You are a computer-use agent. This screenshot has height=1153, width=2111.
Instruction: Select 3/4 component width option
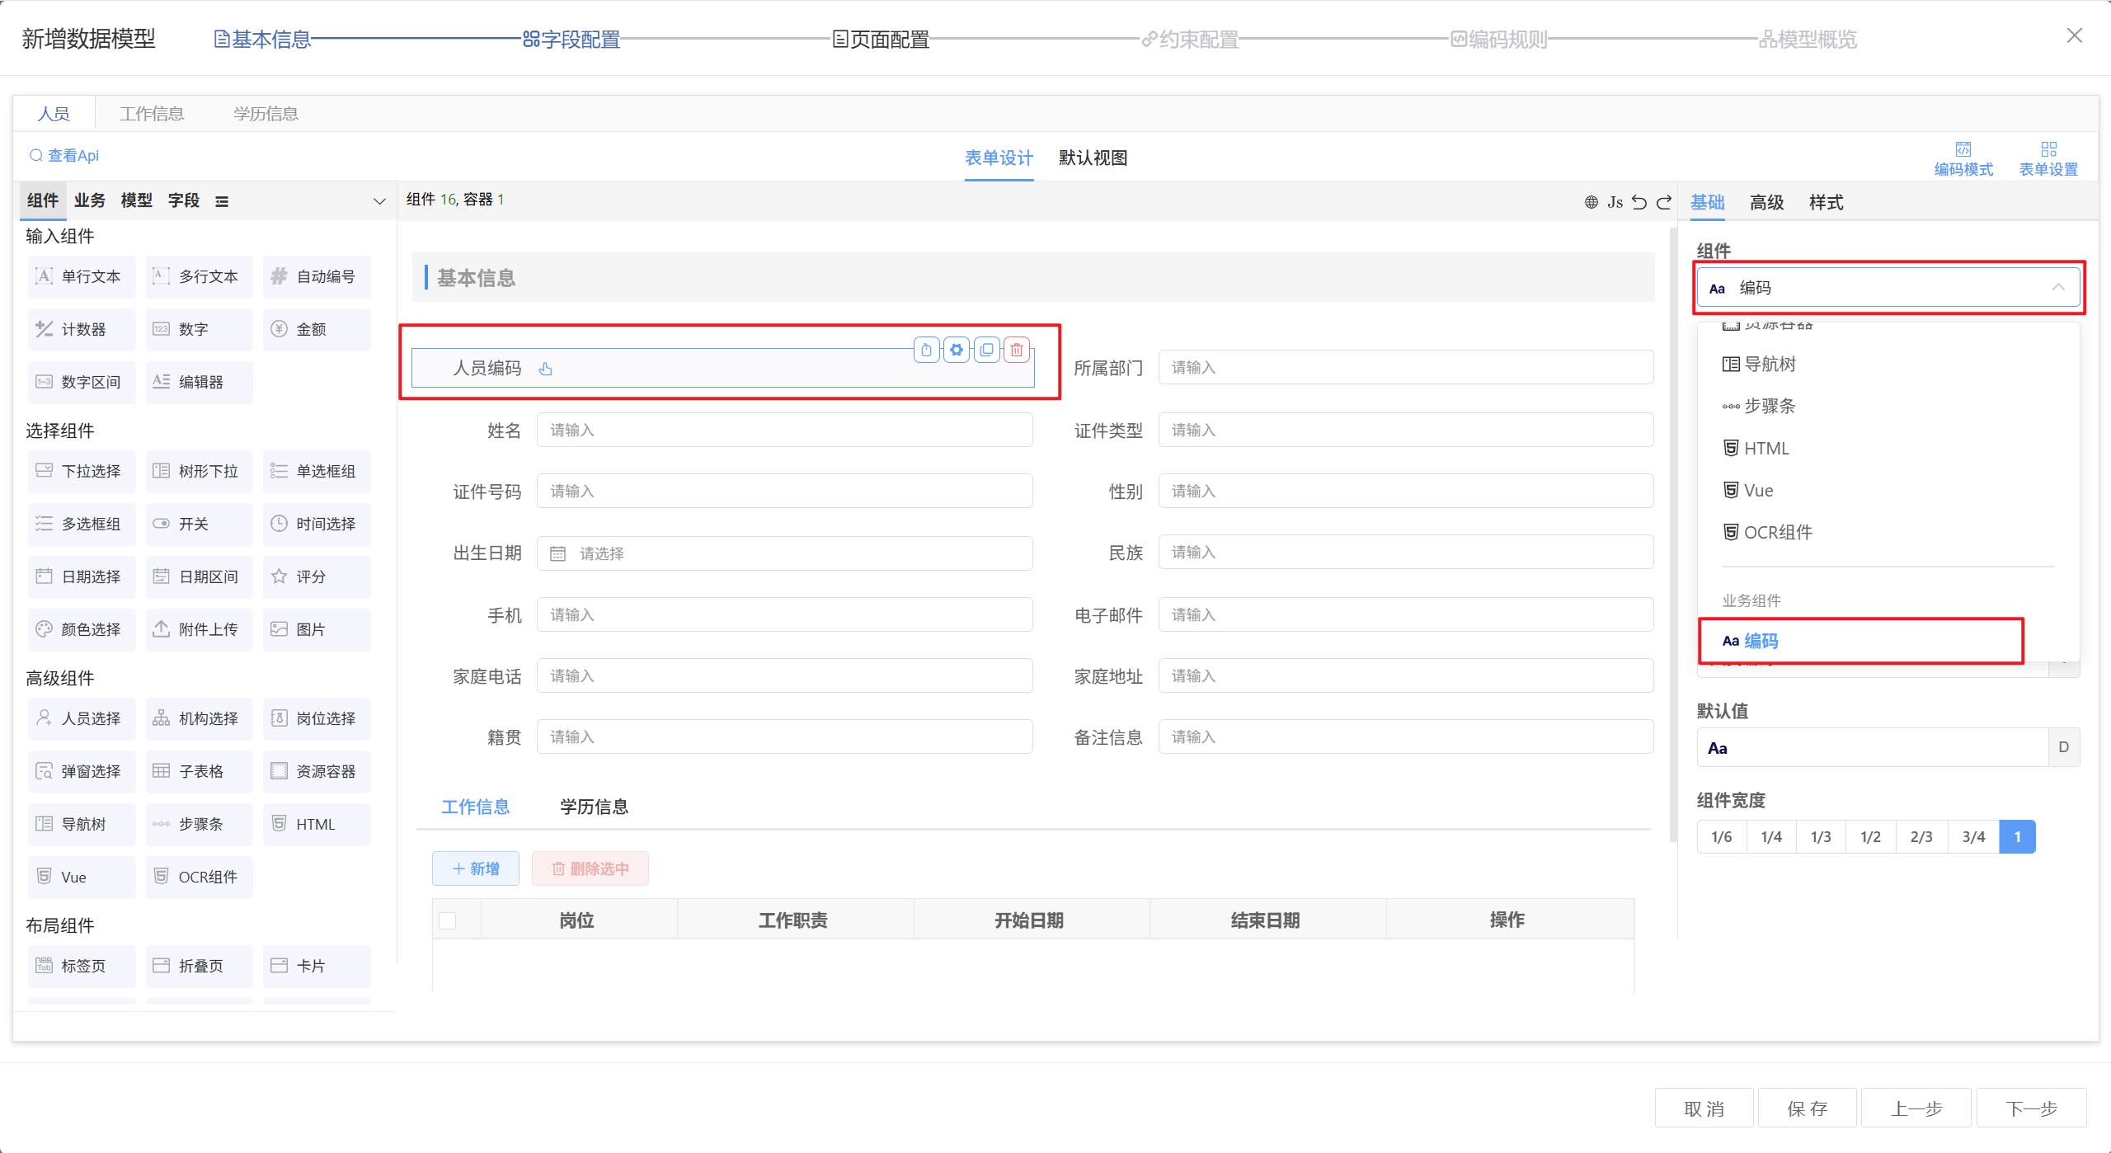tap(1972, 837)
